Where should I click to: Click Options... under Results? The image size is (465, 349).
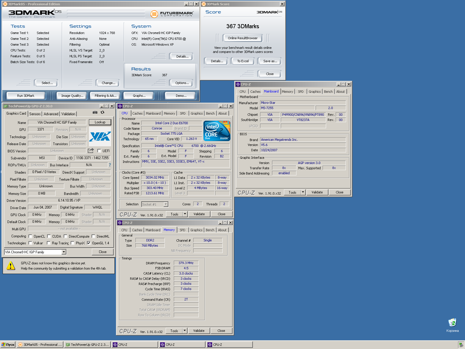tap(182, 83)
